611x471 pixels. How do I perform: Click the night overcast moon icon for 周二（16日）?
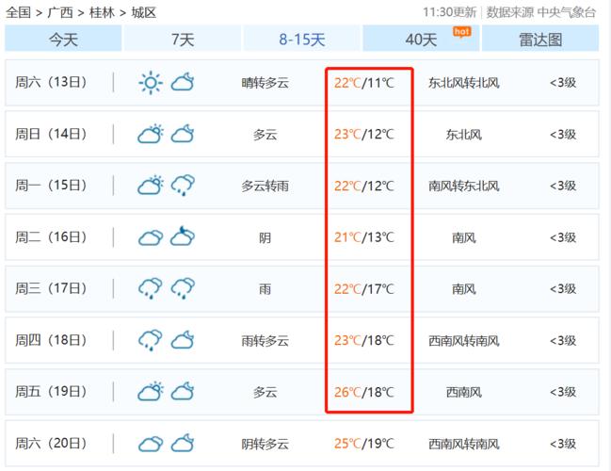[x=183, y=235]
